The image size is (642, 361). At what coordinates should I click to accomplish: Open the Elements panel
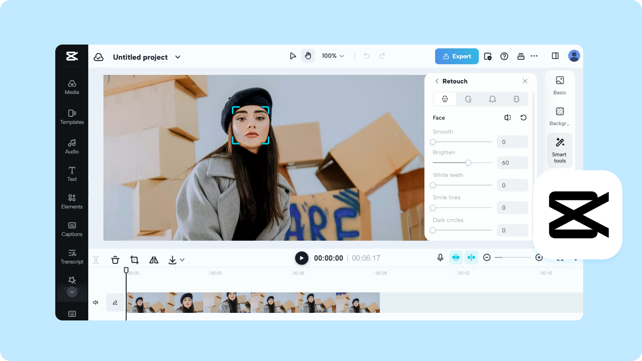coord(72,202)
